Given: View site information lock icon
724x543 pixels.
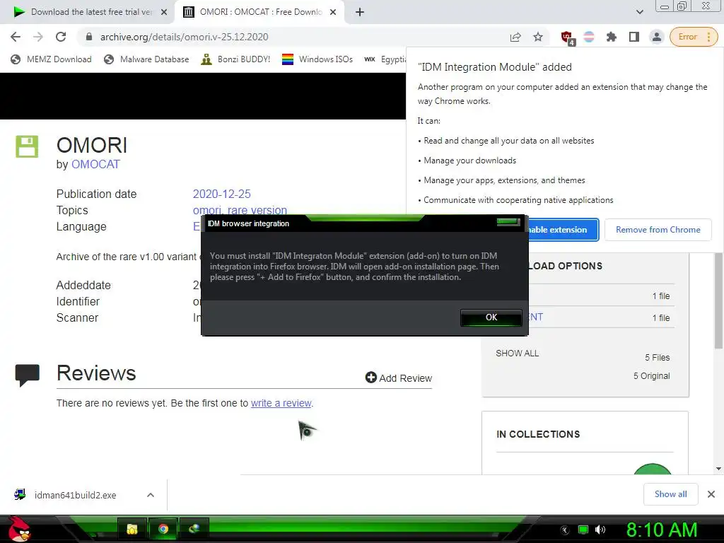Looking at the screenshot, I should [89, 37].
